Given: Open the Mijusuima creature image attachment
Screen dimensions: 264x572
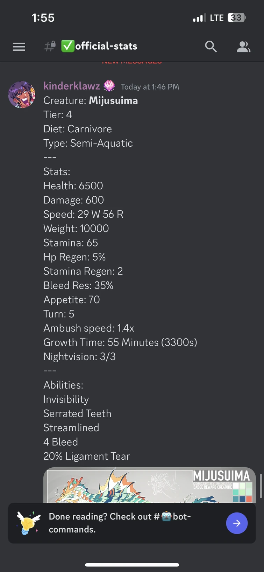Looking at the screenshot, I should [x=140, y=487].
